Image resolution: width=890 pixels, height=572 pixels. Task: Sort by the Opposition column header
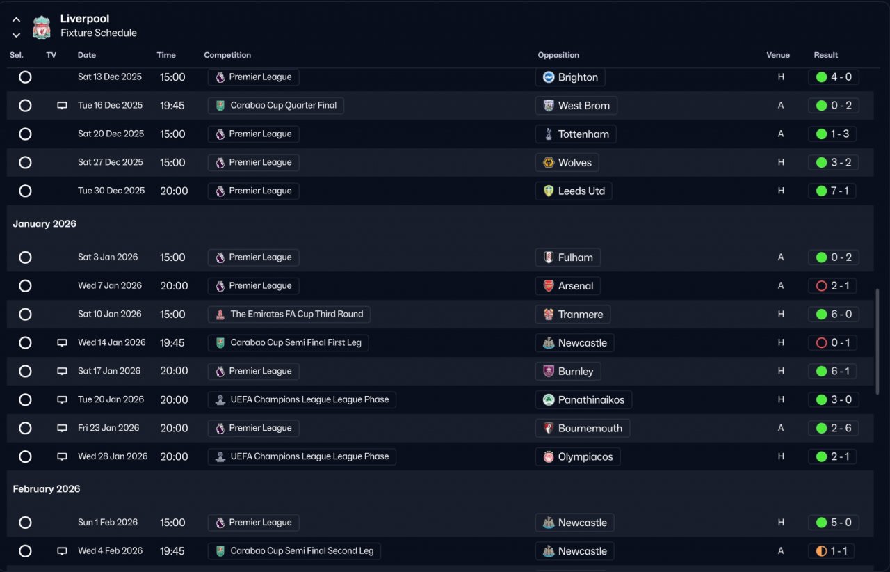[558, 55]
